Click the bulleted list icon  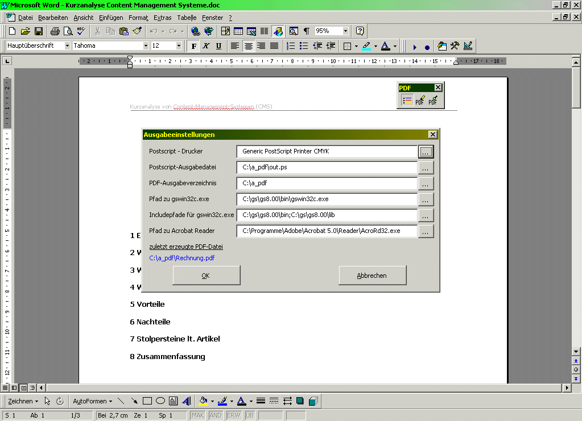tap(304, 46)
